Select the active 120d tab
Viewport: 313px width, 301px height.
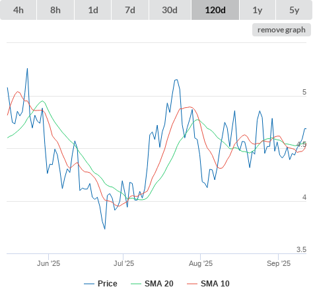click(x=215, y=10)
